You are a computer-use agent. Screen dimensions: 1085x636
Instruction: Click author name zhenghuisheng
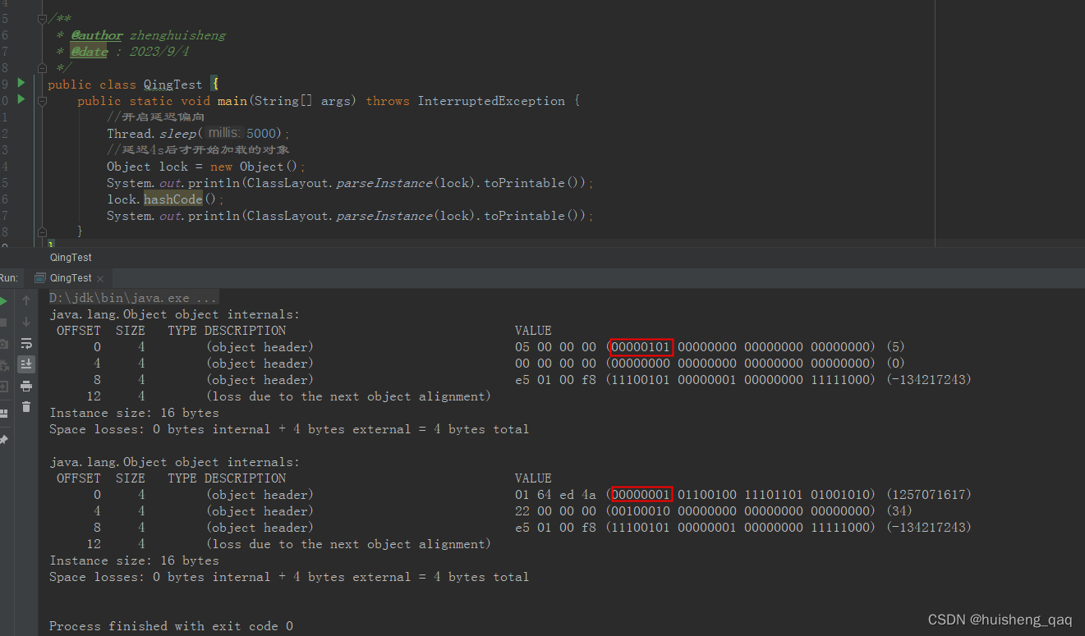(177, 35)
